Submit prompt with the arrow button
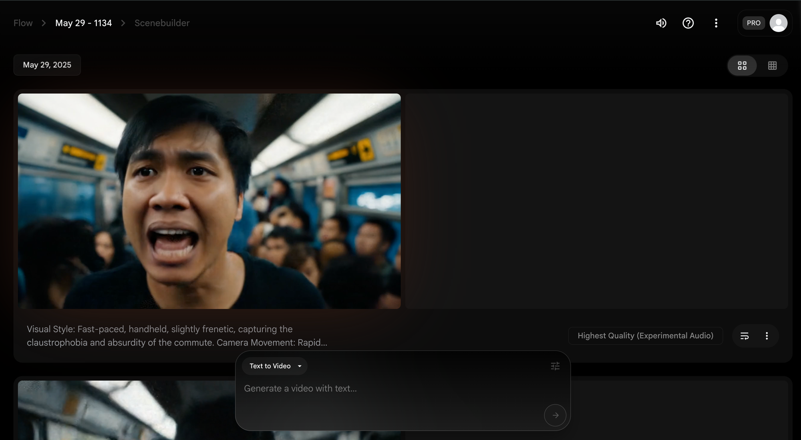 pyautogui.click(x=555, y=415)
